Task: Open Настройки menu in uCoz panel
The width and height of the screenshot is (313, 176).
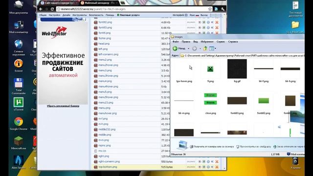Action: (x=54, y=15)
